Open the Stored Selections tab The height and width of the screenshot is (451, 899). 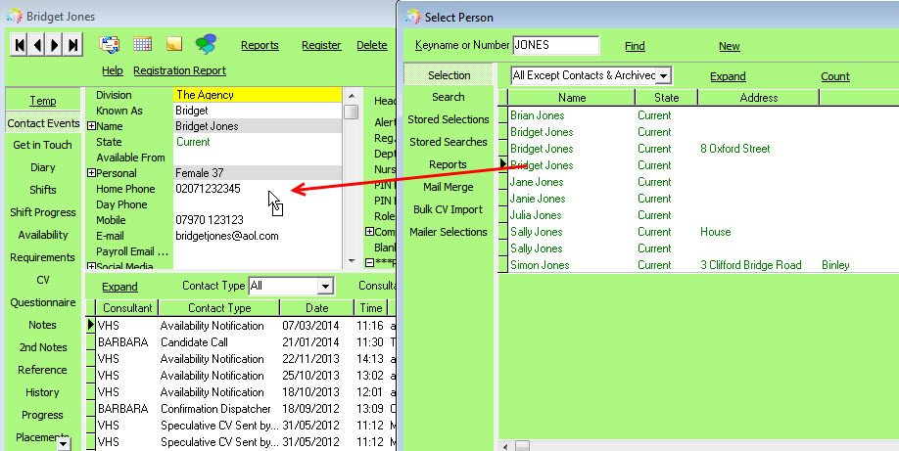(x=449, y=119)
